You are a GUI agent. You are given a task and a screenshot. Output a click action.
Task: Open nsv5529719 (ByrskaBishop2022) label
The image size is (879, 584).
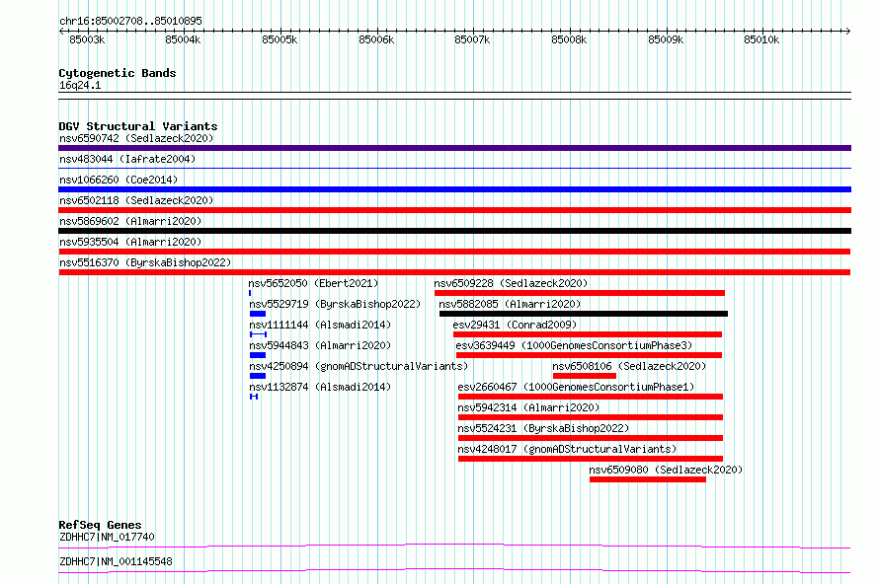(x=335, y=304)
